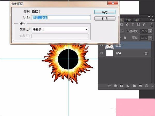The height and width of the screenshot is (116, 155).
Task: Click the 填充 100% value field
Action: [x=144, y=38]
